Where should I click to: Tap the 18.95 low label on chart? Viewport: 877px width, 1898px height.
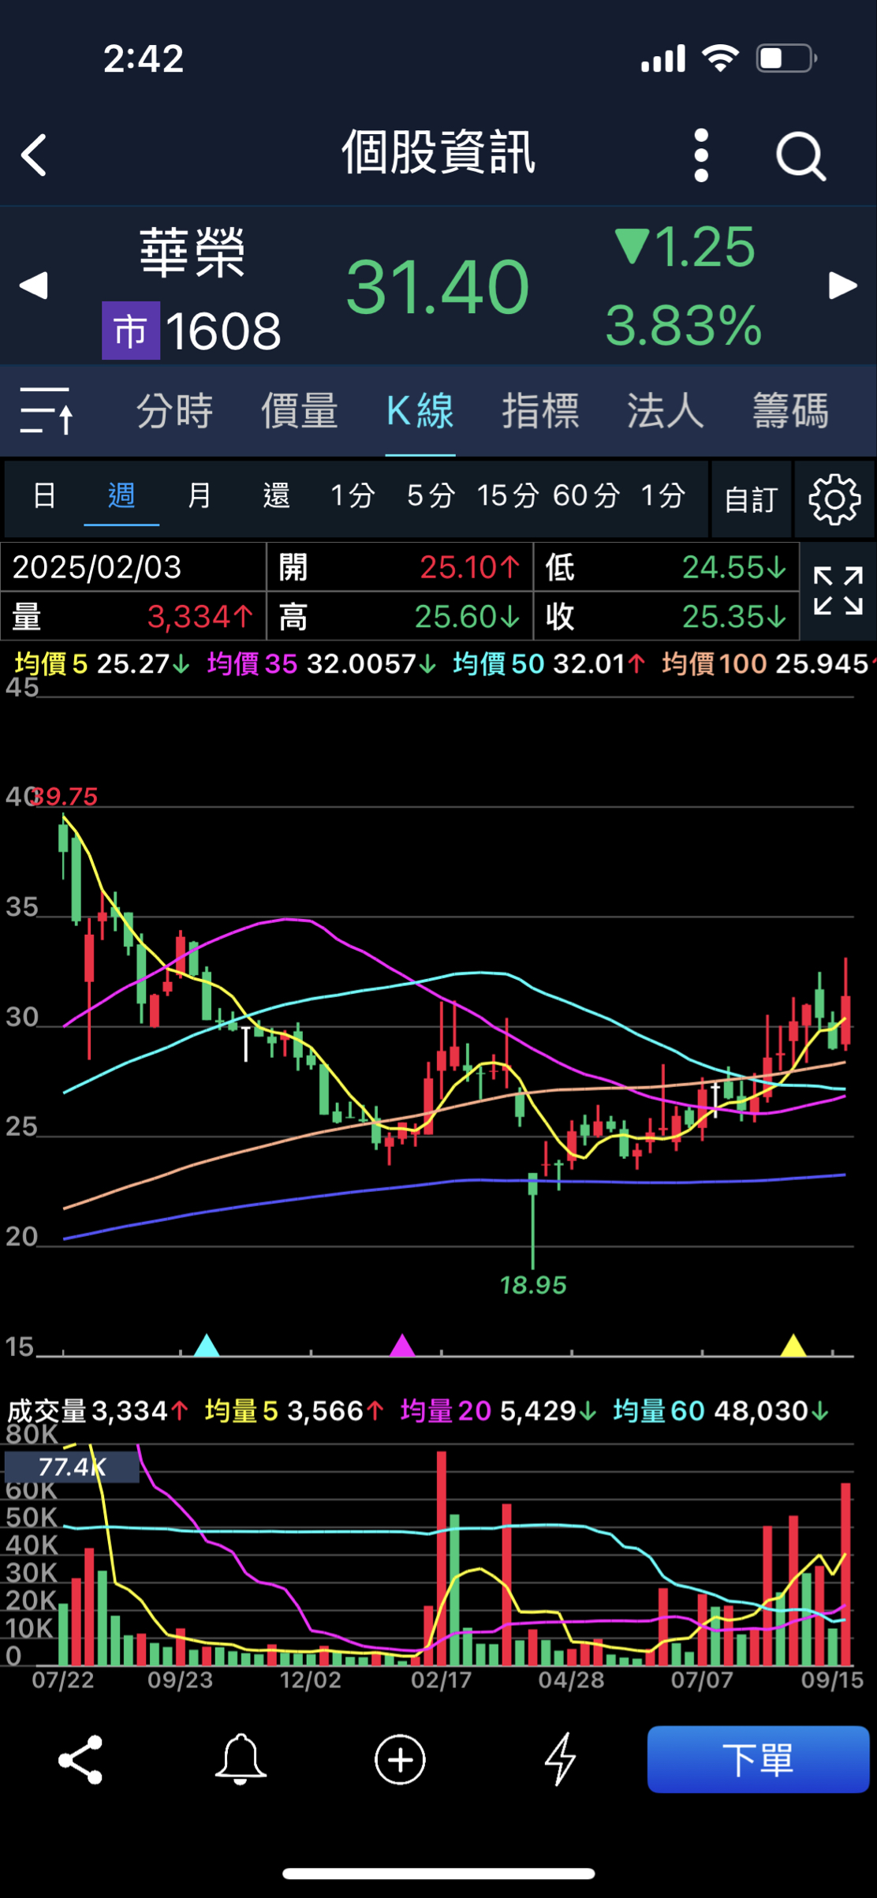[533, 1285]
